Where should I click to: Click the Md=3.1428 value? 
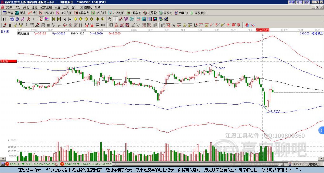click(77, 33)
